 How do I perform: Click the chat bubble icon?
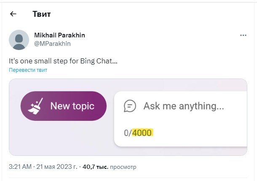(130, 106)
